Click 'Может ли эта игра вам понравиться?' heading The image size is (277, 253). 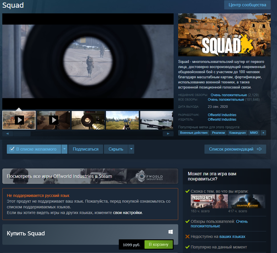tap(212, 176)
